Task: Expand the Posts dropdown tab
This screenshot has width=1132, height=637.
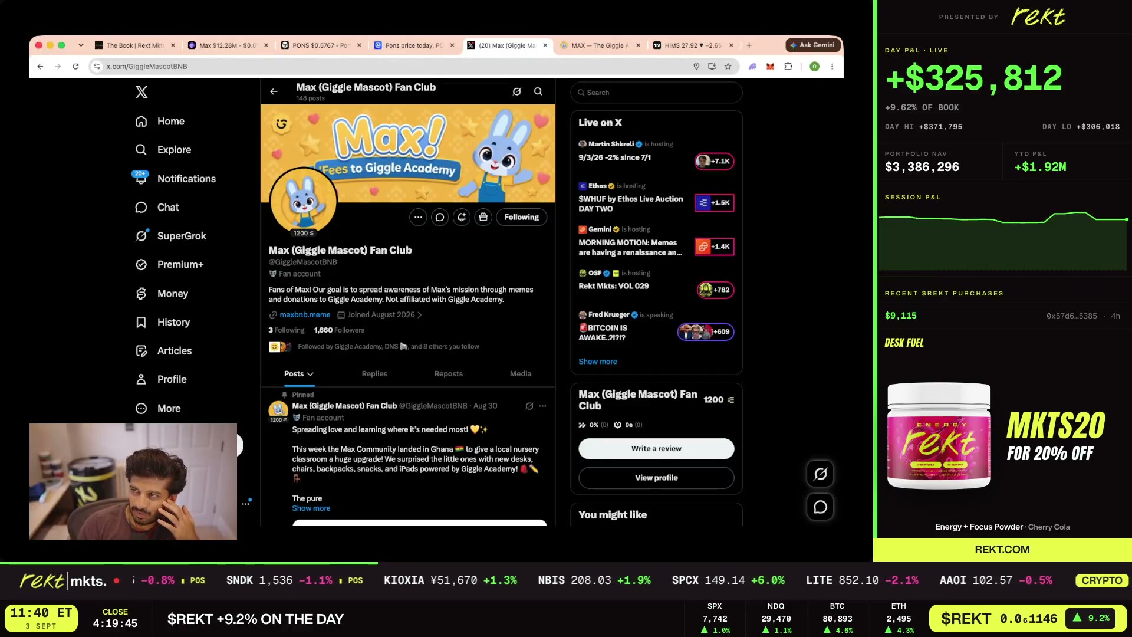Action: pyautogui.click(x=299, y=374)
